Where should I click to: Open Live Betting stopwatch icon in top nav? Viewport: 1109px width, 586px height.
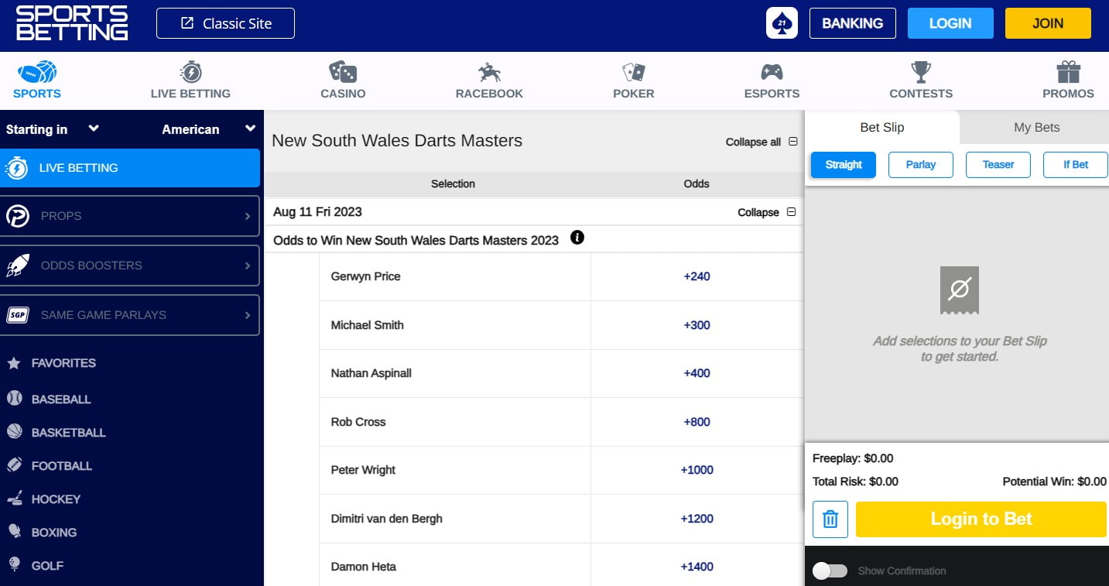[190, 73]
